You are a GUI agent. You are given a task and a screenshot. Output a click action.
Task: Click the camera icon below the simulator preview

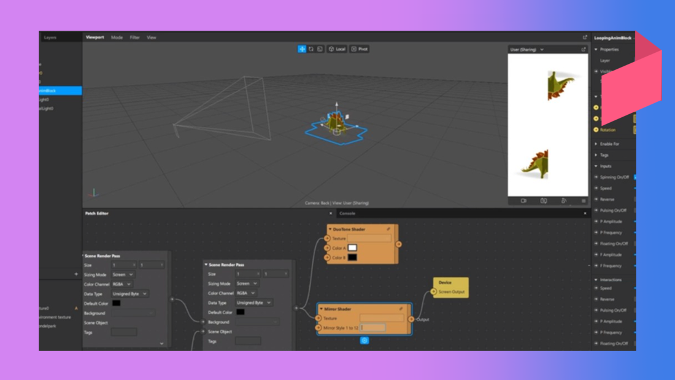tap(523, 201)
